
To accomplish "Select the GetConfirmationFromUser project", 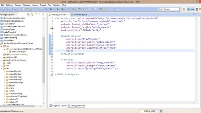I will (x=14, y=18).
